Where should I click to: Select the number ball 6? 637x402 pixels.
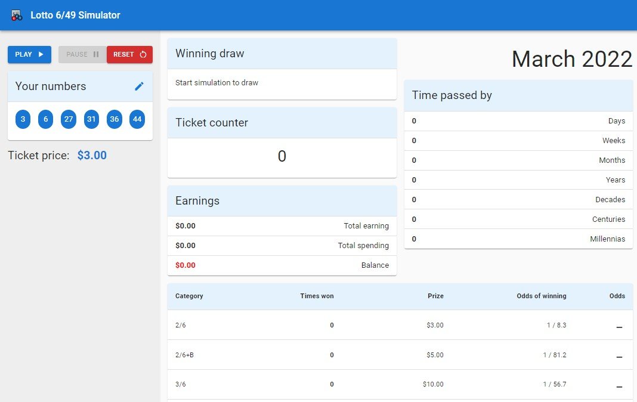coord(45,119)
